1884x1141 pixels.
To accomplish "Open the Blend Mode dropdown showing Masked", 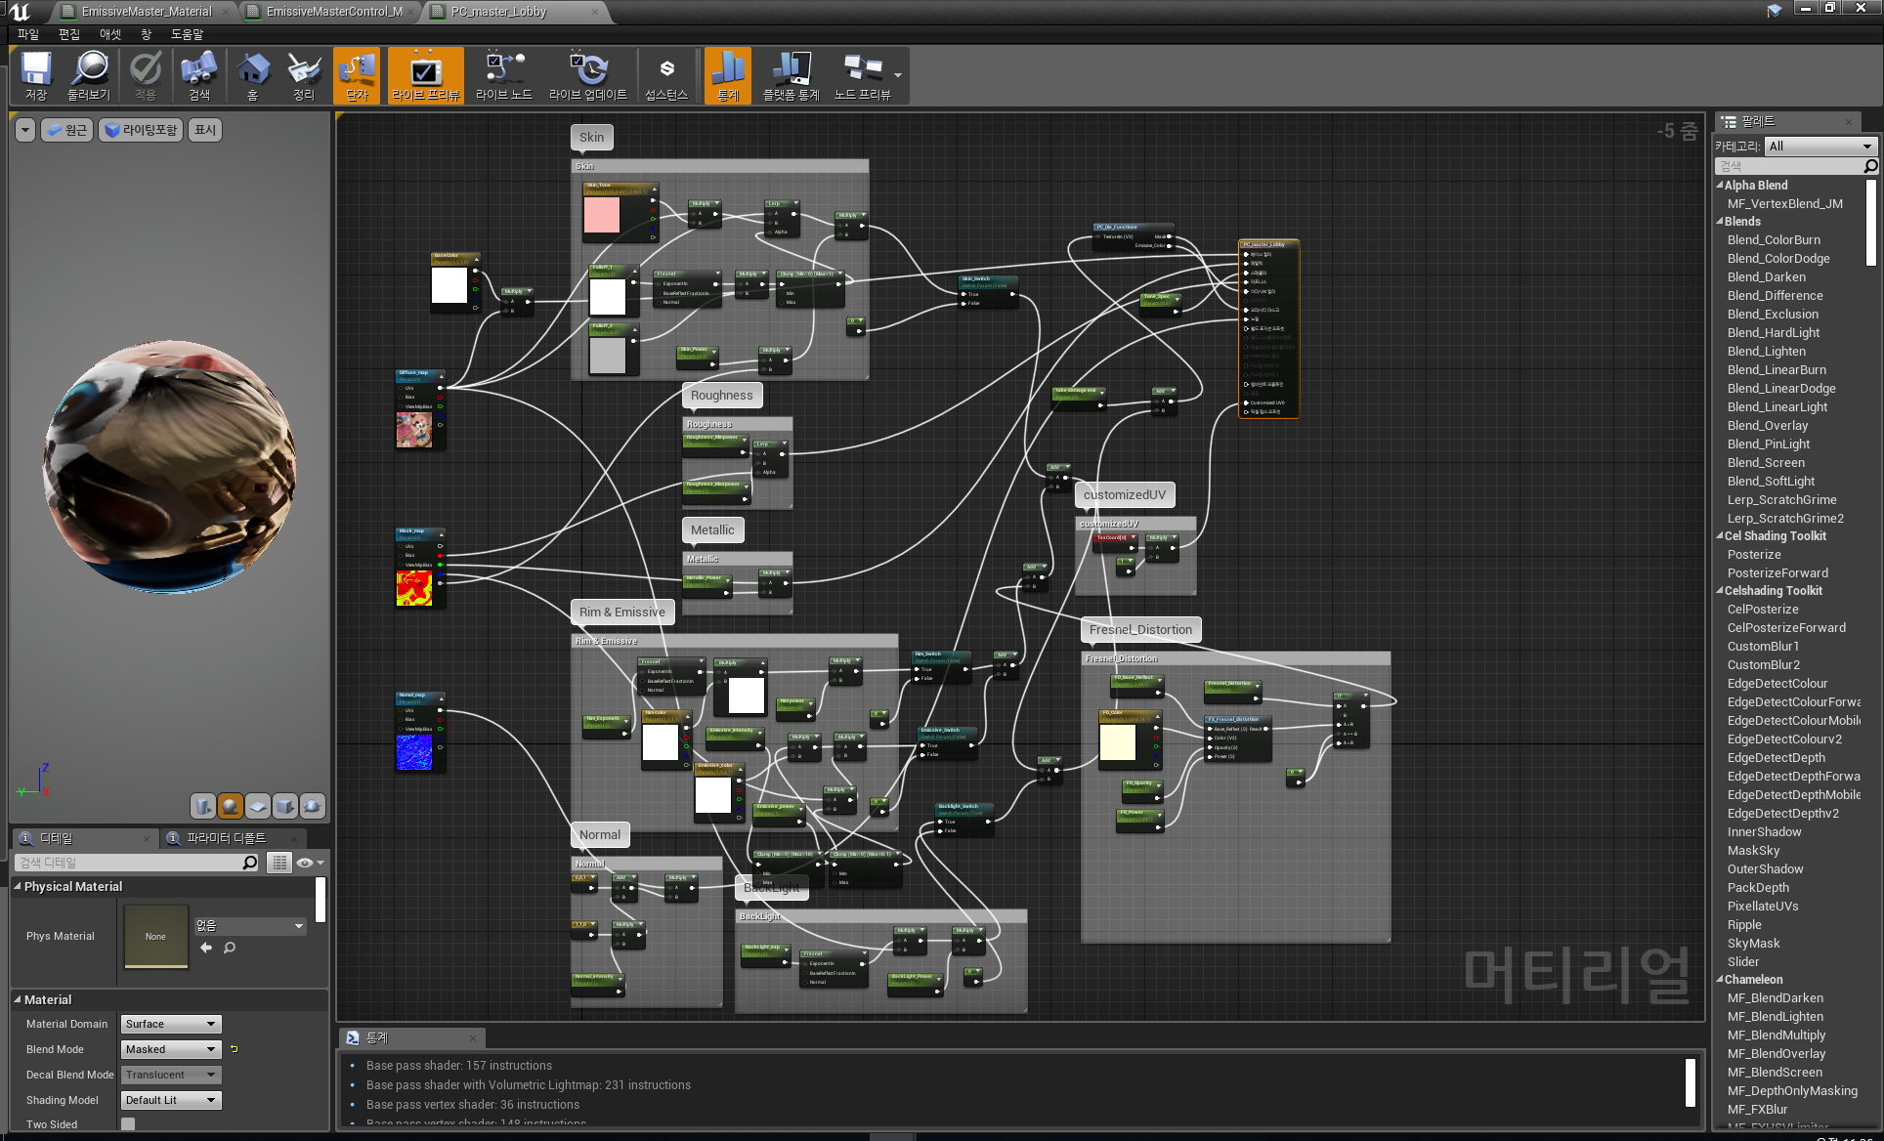I will tap(171, 1049).
